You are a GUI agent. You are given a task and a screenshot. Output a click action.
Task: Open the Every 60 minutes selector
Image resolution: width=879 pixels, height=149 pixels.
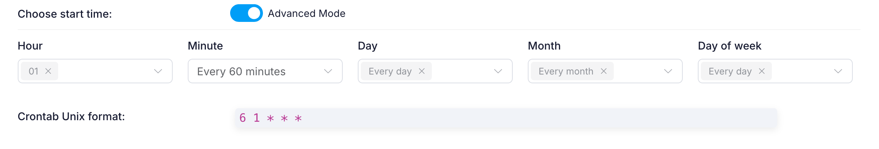(x=265, y=71)
